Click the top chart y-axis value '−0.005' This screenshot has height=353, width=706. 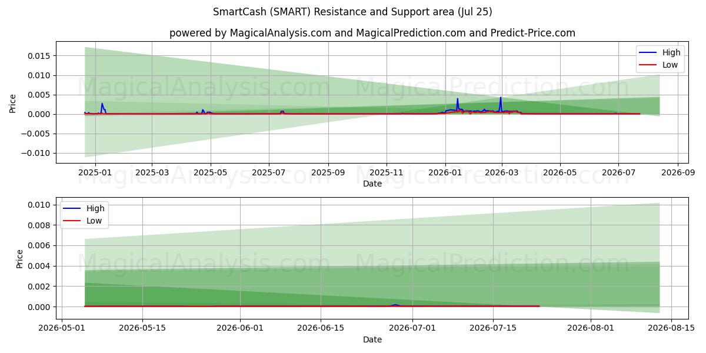pos(37,134)
